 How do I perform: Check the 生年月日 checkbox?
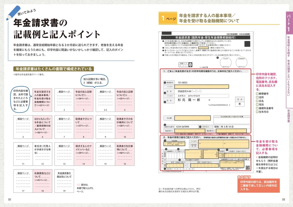click(257, 112)
